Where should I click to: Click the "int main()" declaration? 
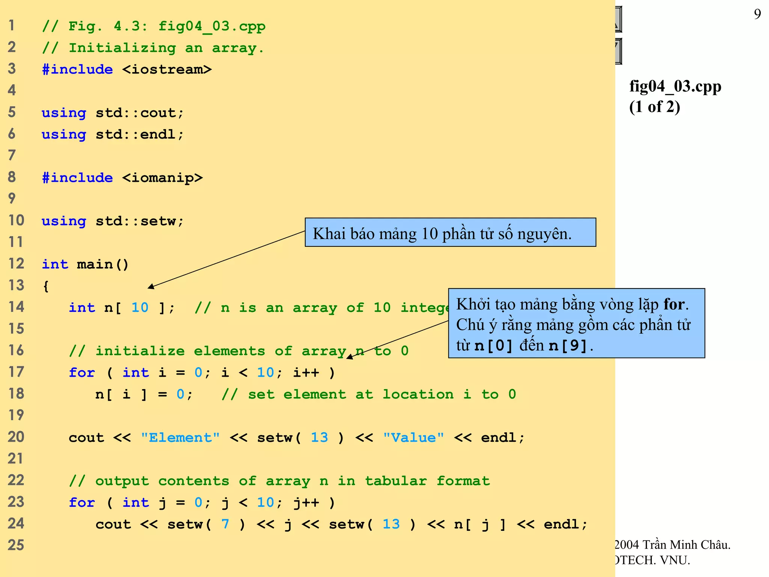(85, 264)
